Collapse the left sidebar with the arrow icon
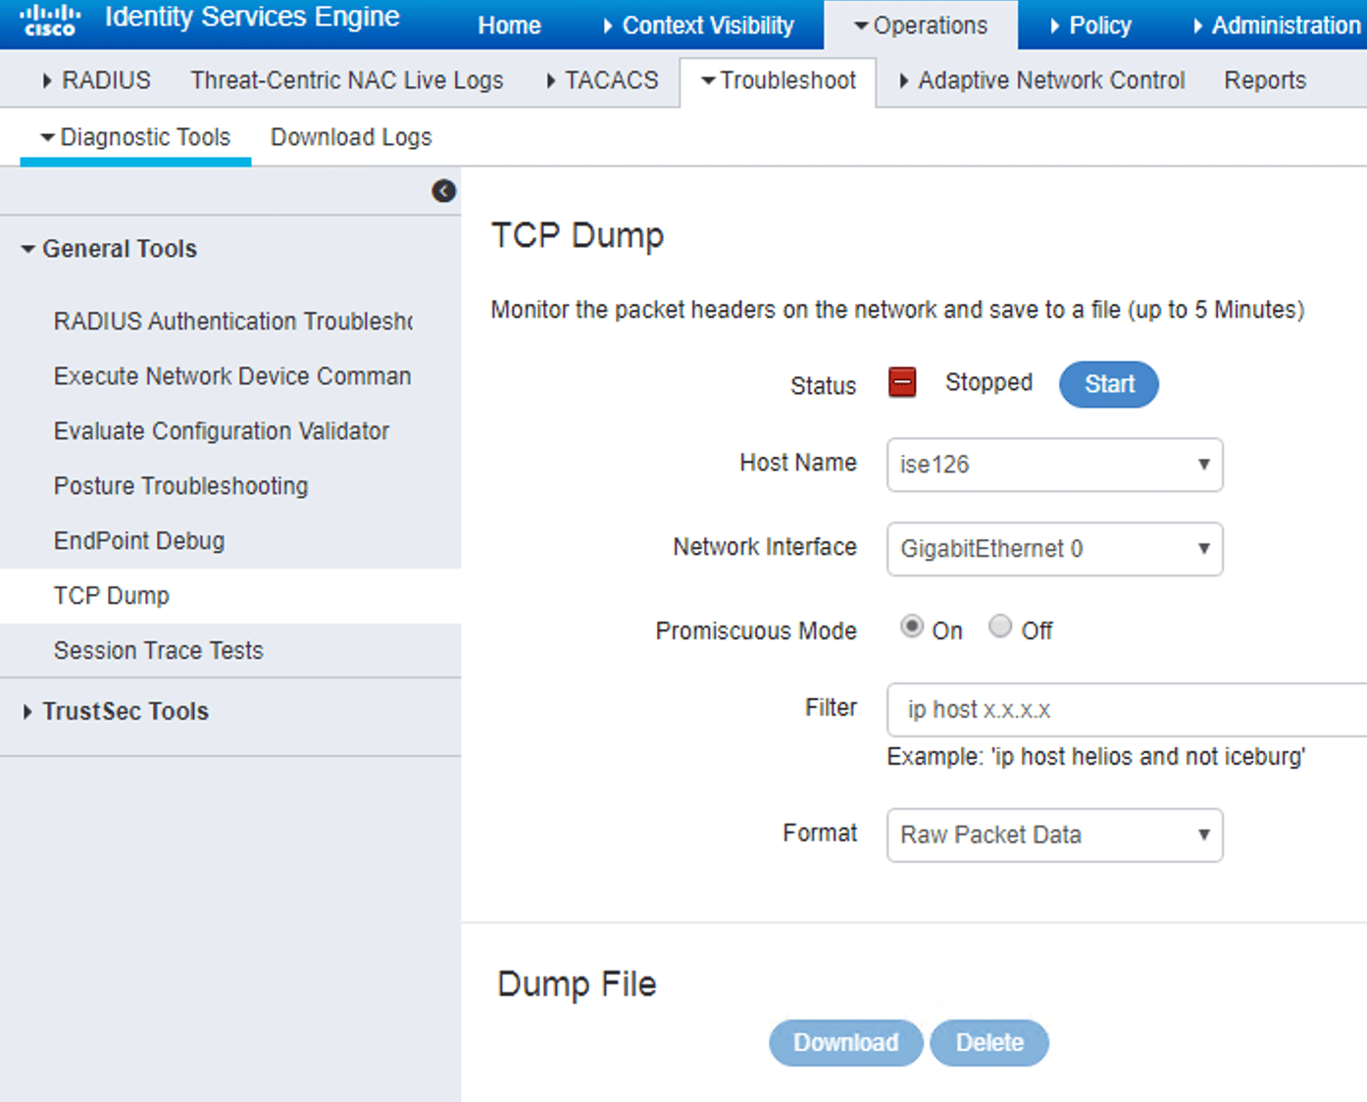Viewport: 1367px width, 1102px height. point(444,190)
